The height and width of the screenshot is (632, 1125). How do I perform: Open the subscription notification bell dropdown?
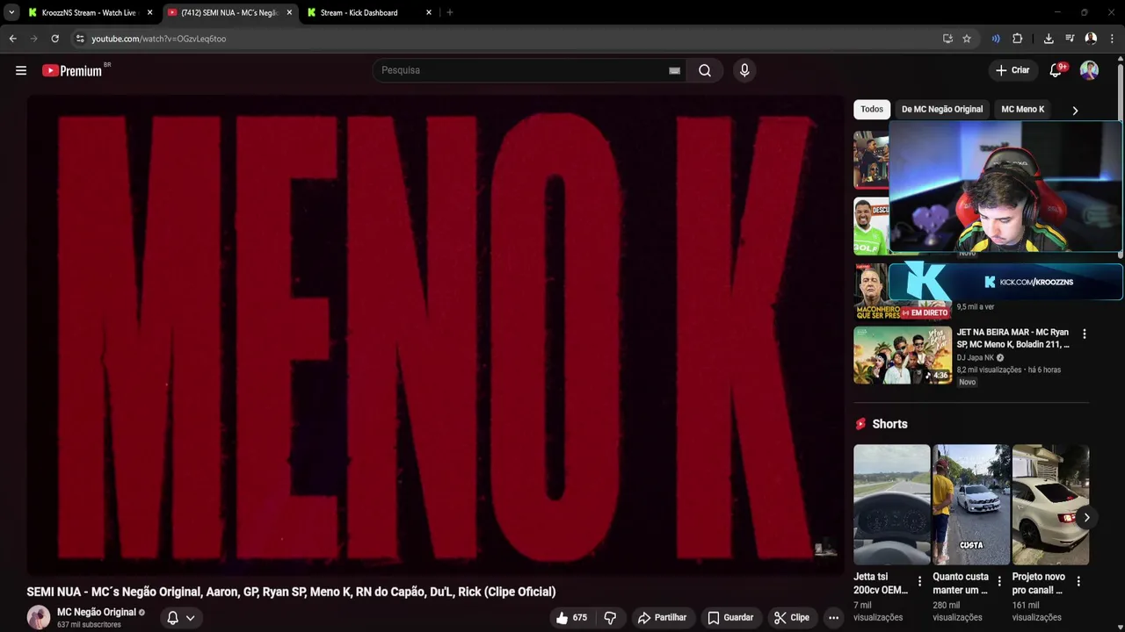point(181,618)
